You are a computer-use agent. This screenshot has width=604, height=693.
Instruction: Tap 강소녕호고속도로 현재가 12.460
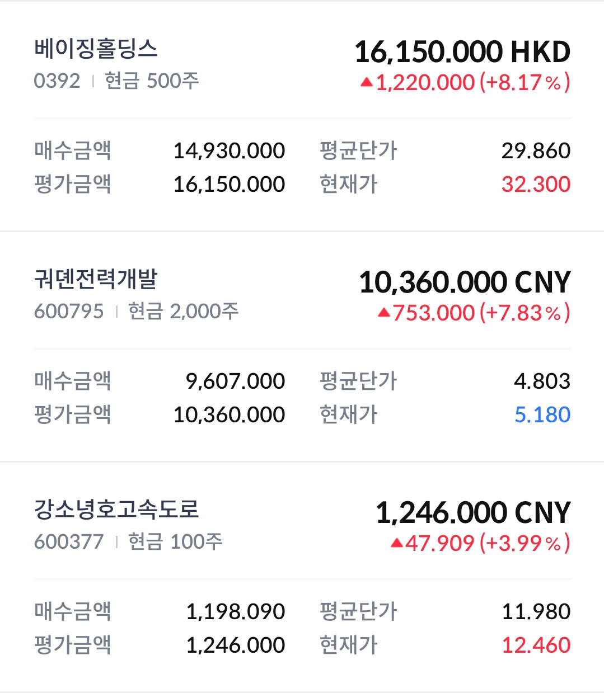click(536, 645)
